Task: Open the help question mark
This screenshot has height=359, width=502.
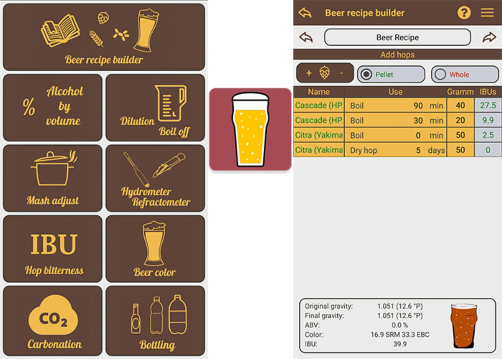Action: tap(464, 13)
